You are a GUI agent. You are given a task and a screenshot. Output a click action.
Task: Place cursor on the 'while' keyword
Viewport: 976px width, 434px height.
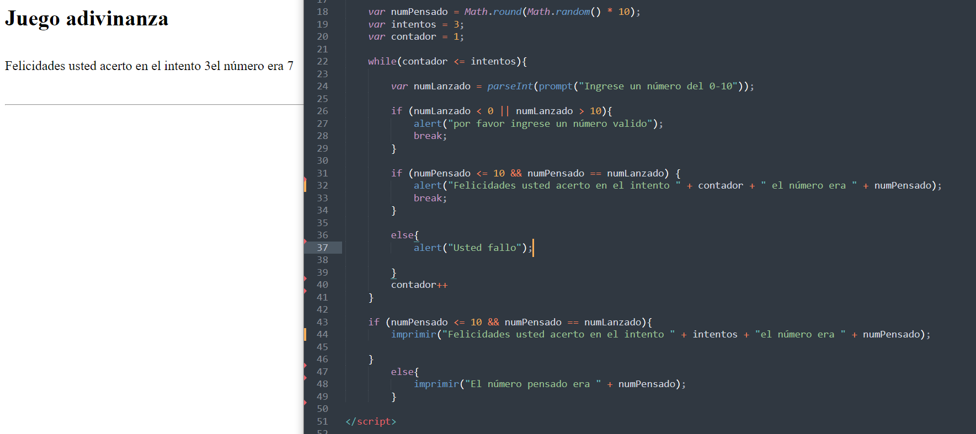click(x=382, y=61)
